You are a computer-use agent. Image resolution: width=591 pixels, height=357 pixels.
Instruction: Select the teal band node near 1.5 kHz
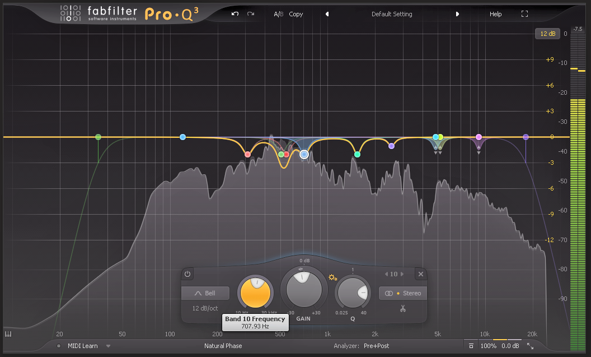coord(357,154)
